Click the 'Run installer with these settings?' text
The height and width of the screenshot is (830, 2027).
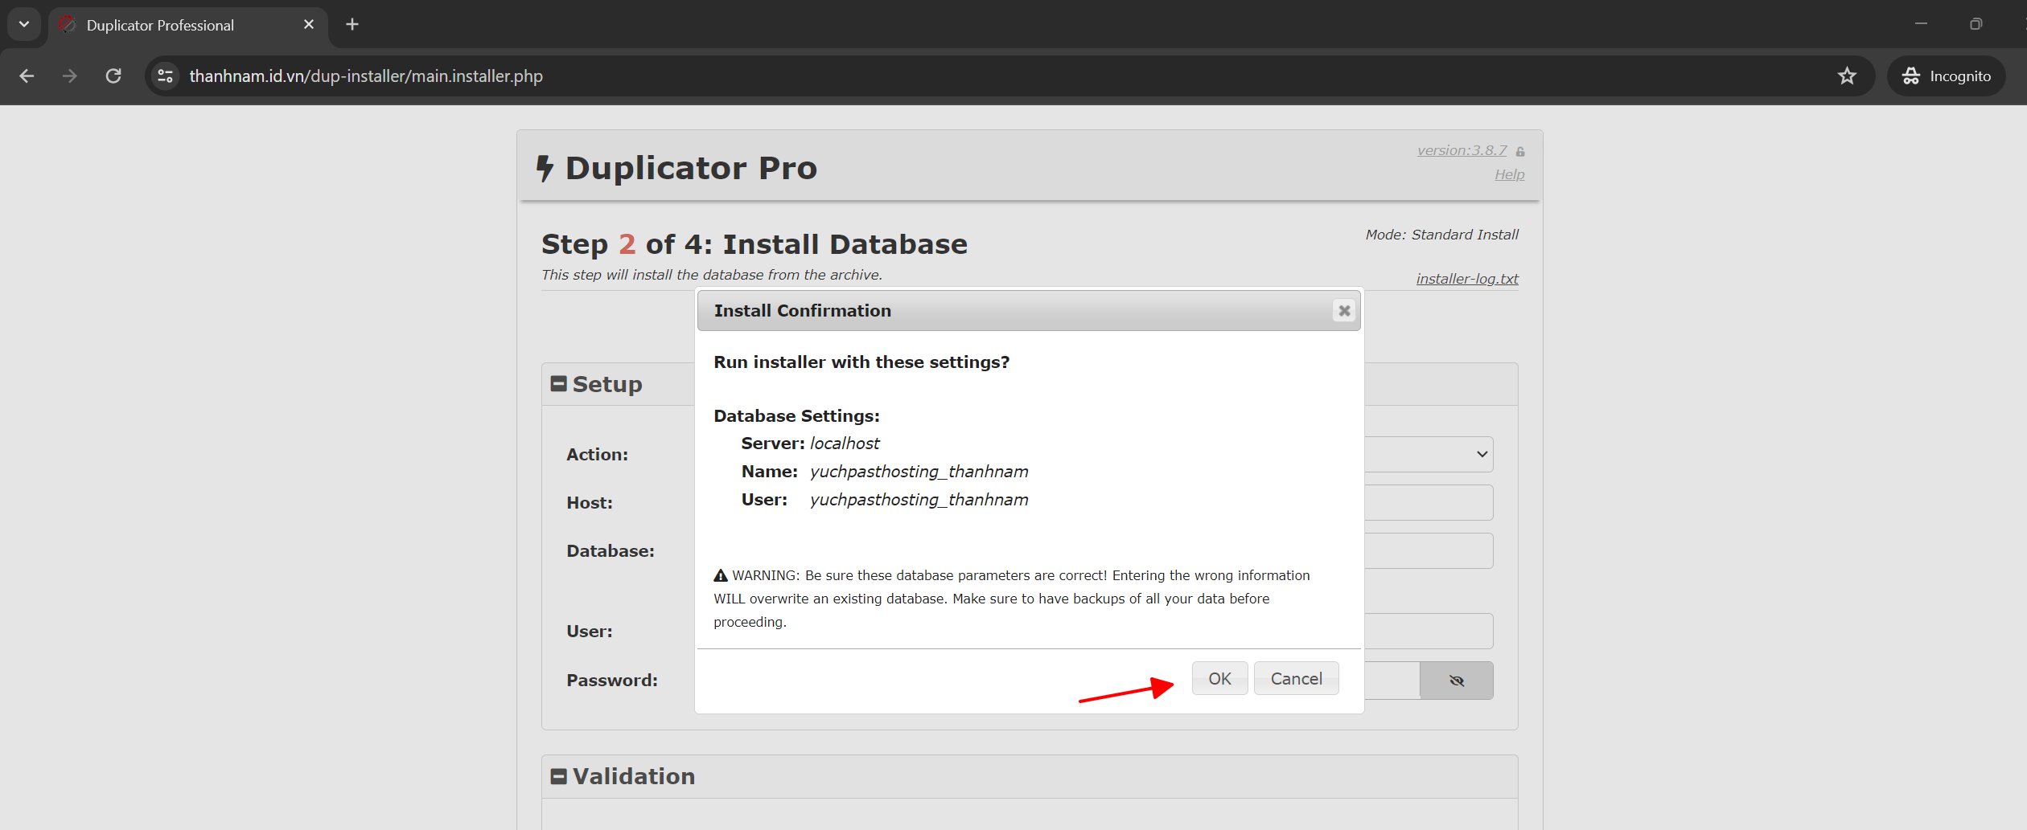(861, 362)
